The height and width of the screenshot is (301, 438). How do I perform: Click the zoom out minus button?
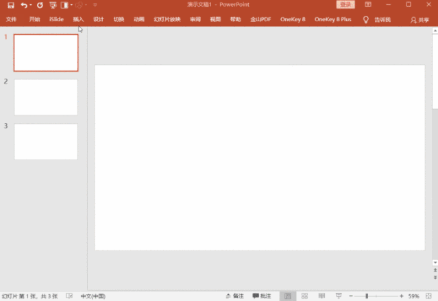(x=351, y=296)
